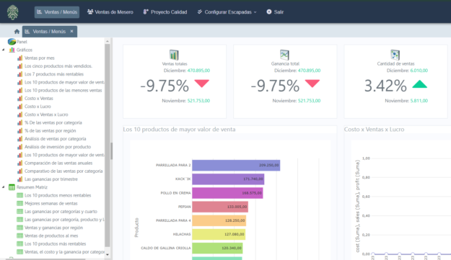451x260 pixels.
Task: Click chart icon beside Análisis de inversión por producto
Action: [x=20, y=147]
